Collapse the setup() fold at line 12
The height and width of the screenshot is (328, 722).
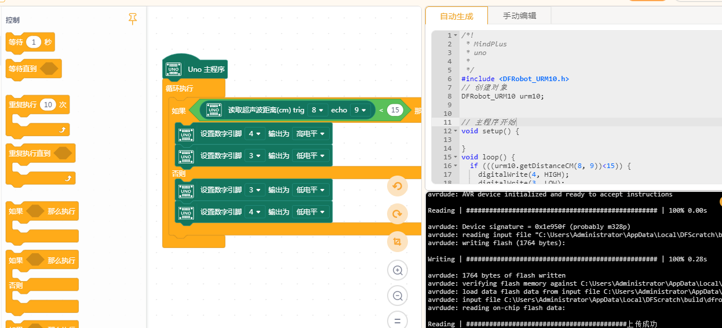[455, 131]
